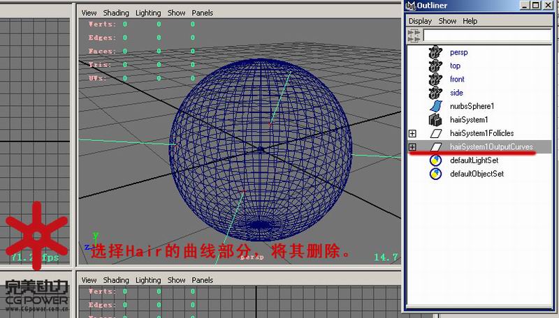Open the lower viewport Shading menu

pyautogui.click(x=116, y=280)
